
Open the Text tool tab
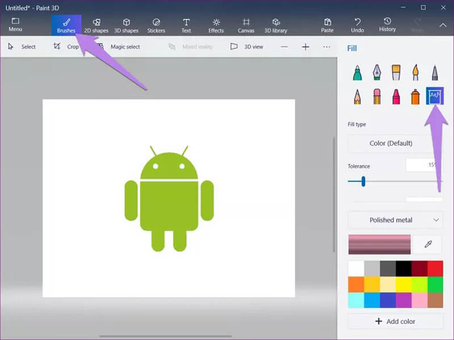pos(186,25)
